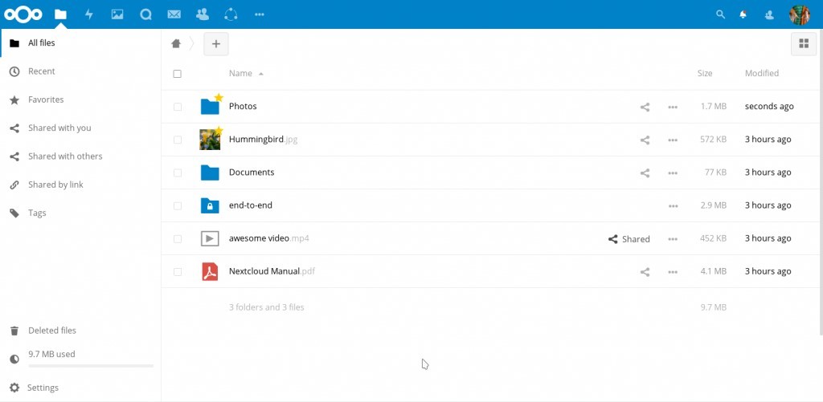Open the new file plus menu
Viewport: 823px width, 402px height.
[215, 44]
